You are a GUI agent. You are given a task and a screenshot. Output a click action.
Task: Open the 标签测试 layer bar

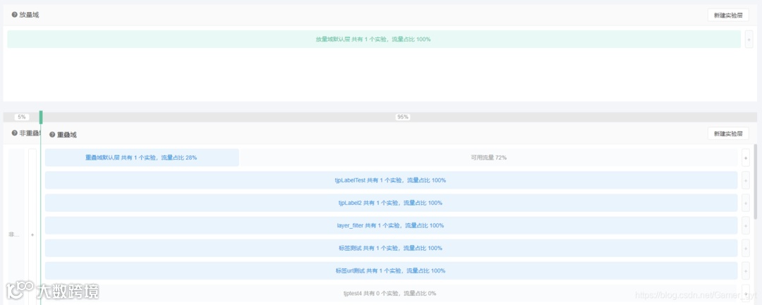[391, 248]
